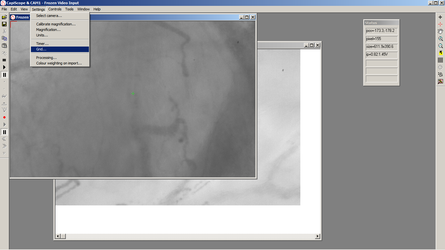Minimize the Frozen video window
Viewport: 445px width, 250px height.
point(241,17)
